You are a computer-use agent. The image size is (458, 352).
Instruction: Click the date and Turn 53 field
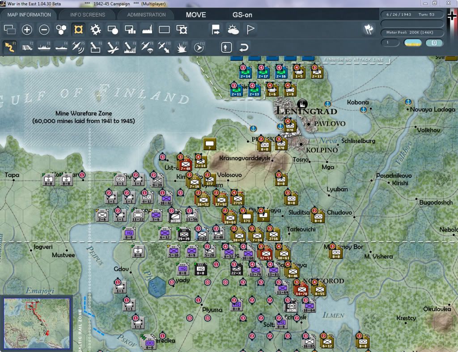412,14
